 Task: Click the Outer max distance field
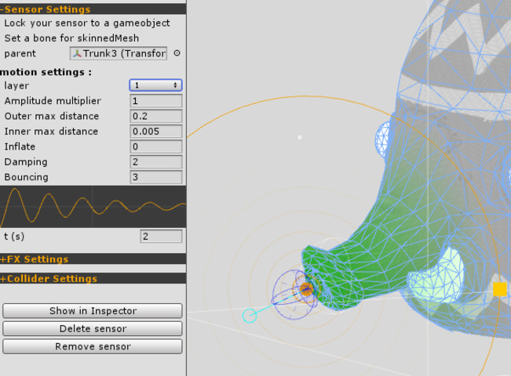[156, 116]
